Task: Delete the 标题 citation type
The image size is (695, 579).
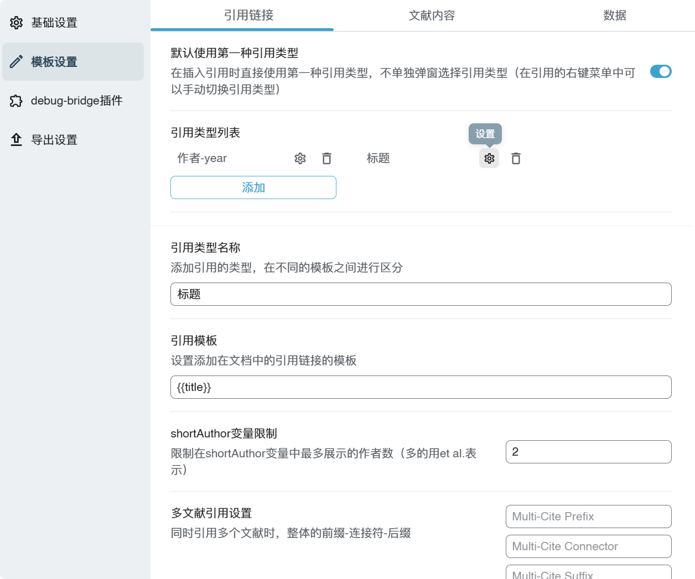Action: [x=516, y=159]
